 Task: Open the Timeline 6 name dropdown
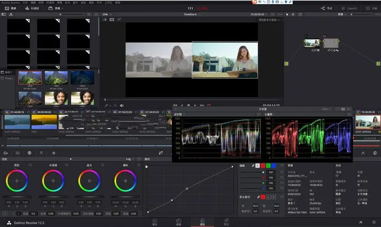[x=192, y=15]
